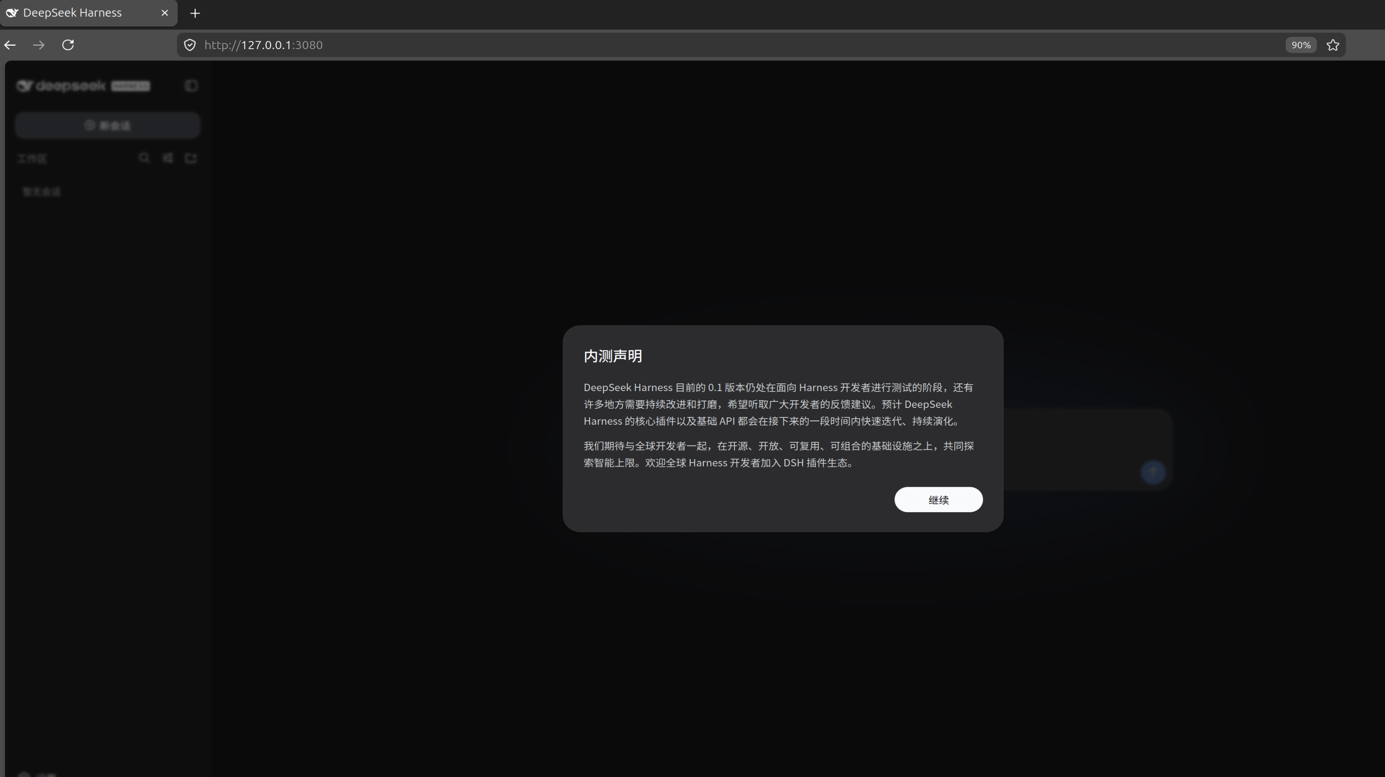Close the DeepSeek Harness tab
This screenshot has width=1385, height=777.
165,13
